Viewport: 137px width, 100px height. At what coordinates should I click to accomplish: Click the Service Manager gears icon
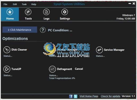click(x=99, y=50)
